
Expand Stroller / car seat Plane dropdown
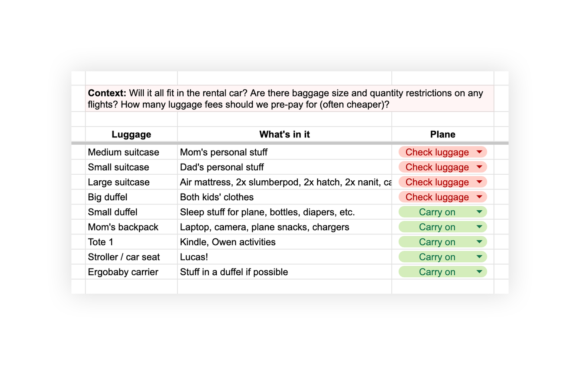click(x=479, y=257)
